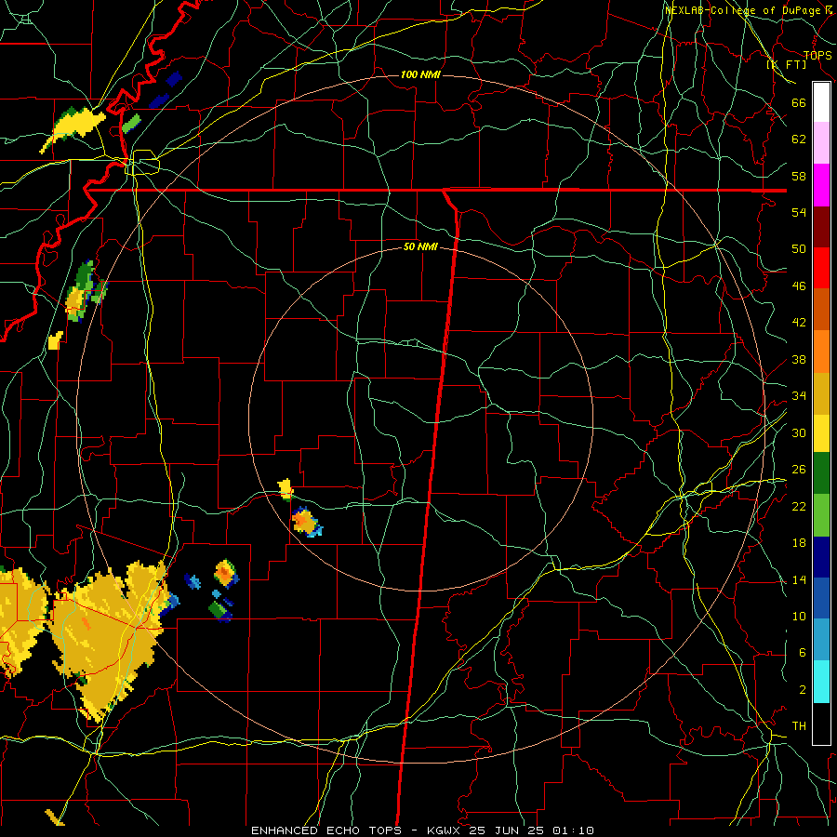The width and height of the screenshot is (837, 837).
Task: Click the green and navy cell below the orange-centered cell
Action: pyautogui.click(x=220, y=609)
